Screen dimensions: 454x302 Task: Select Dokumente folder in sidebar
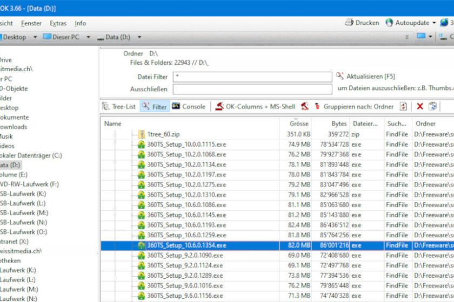point(14,118)
